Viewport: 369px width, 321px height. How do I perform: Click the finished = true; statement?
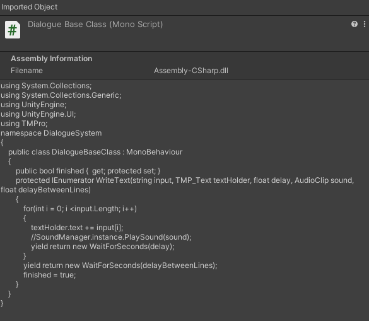coord(50,275)
